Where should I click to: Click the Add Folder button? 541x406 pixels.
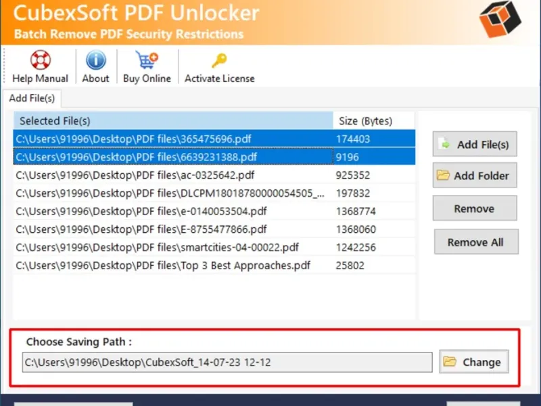coord(475,175)
